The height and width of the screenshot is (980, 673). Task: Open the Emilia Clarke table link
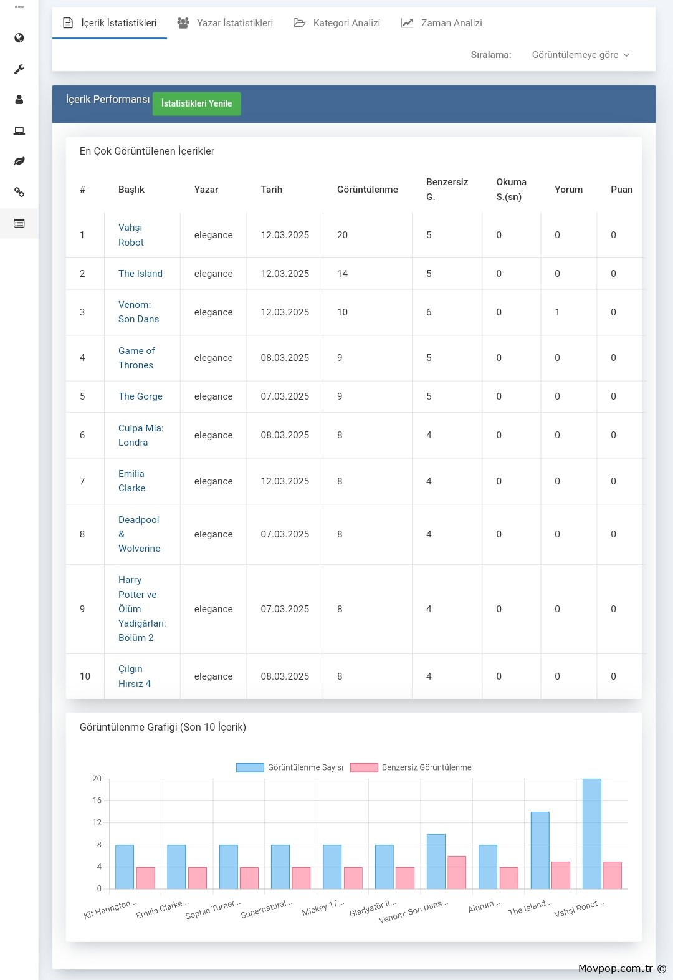[x=131, y=481]
